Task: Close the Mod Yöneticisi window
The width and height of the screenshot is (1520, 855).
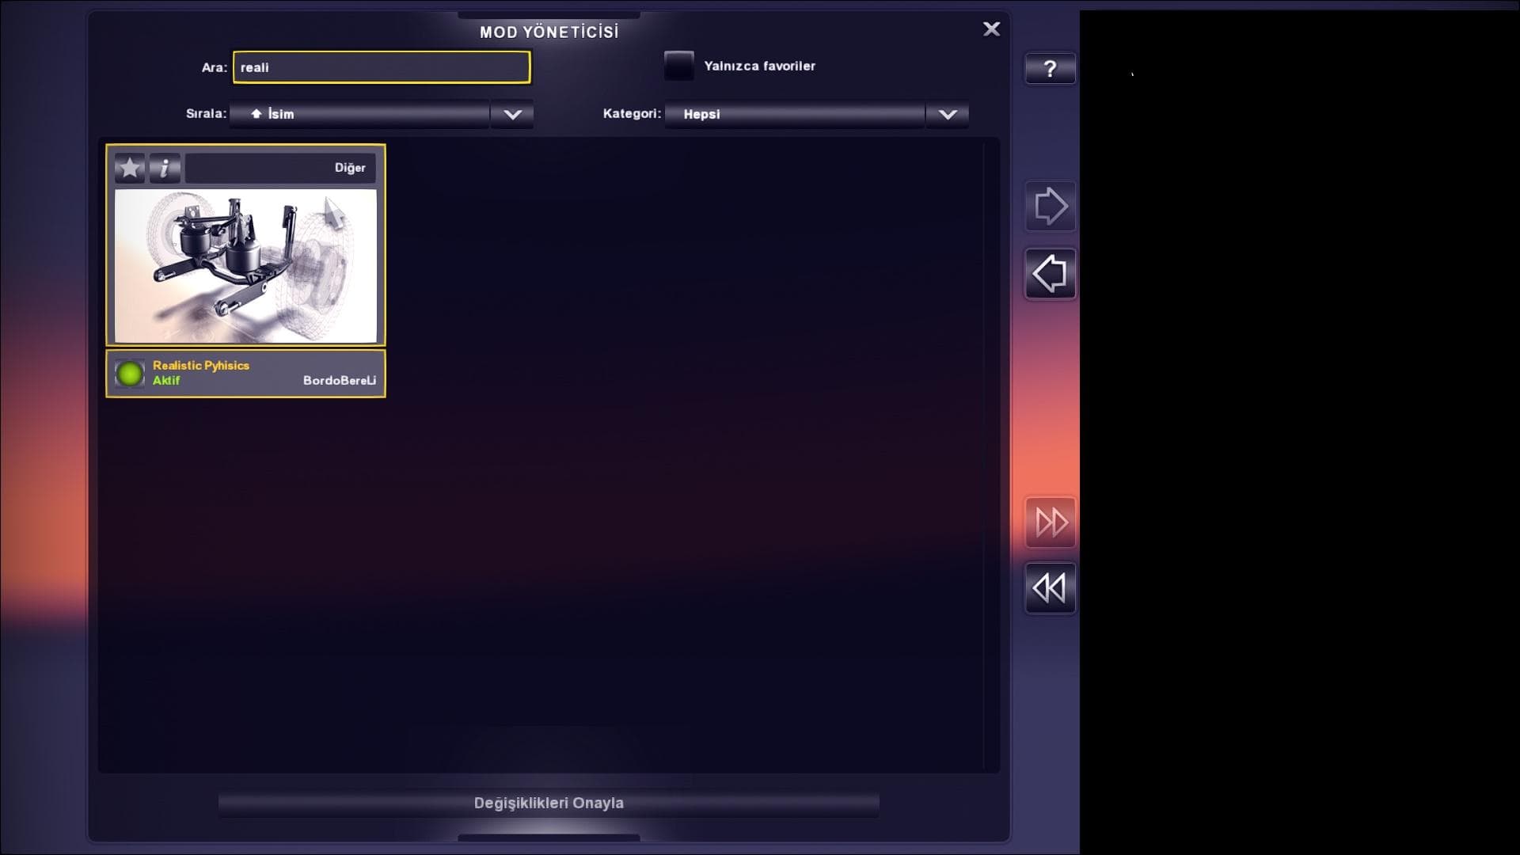Action: [991, 29]
